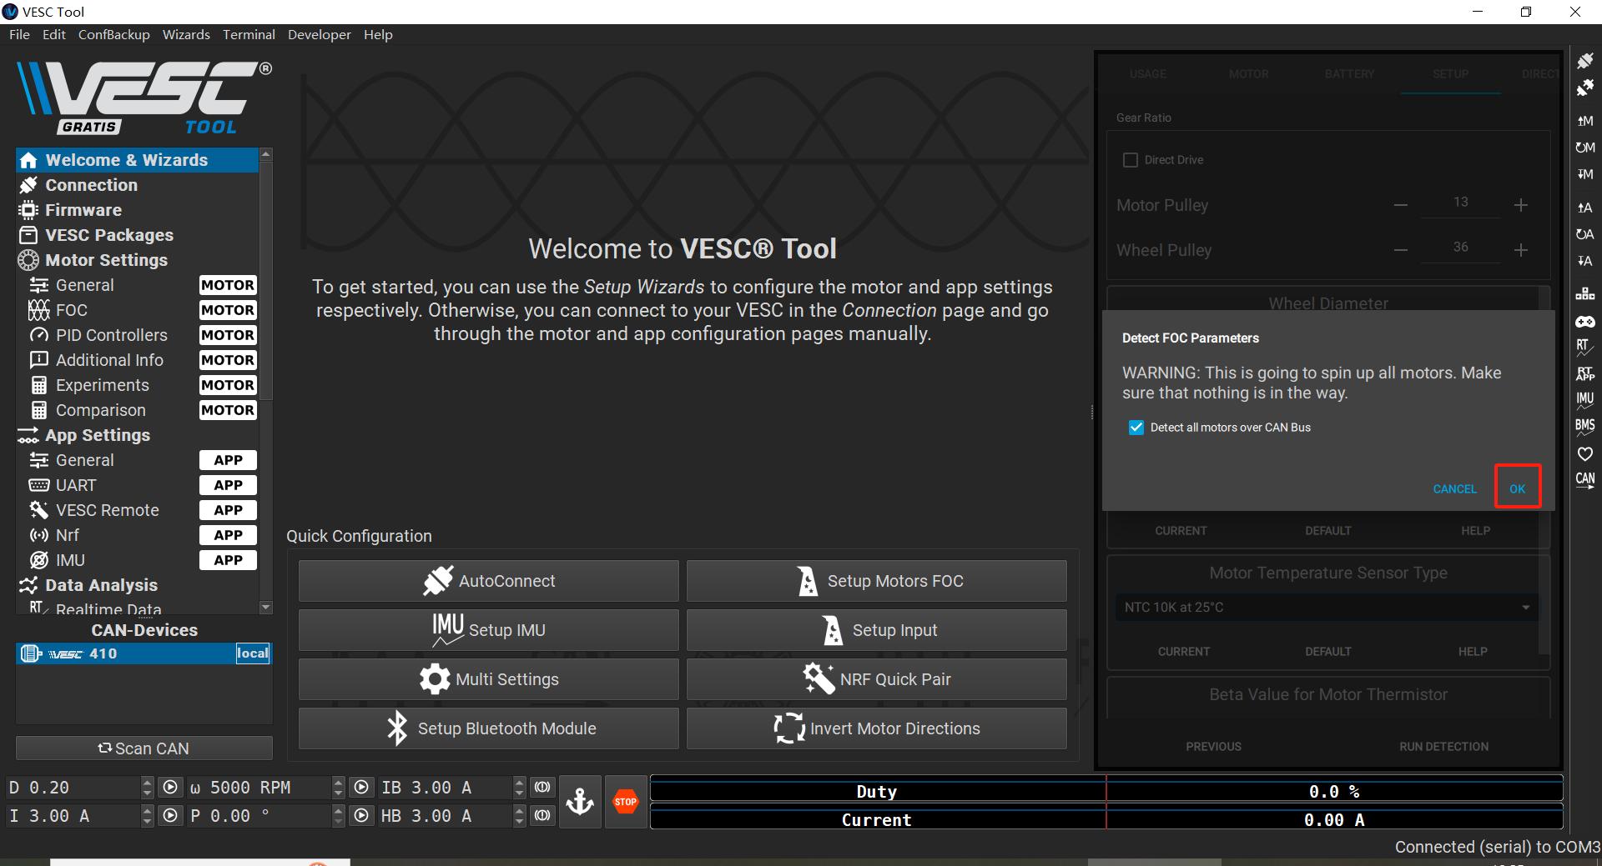Click play button next to P 0.00
Viewport: 1602px width, 866px height.
pyautogui.click(x=361, y=816)
